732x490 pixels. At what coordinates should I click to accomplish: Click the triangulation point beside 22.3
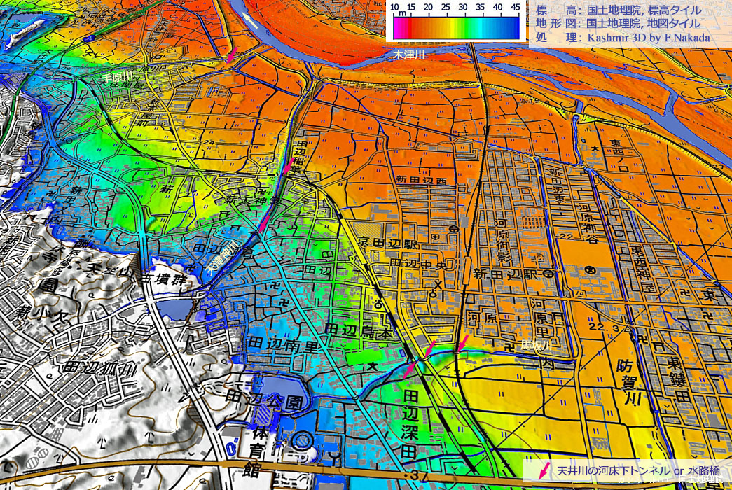tap(630, 328)
